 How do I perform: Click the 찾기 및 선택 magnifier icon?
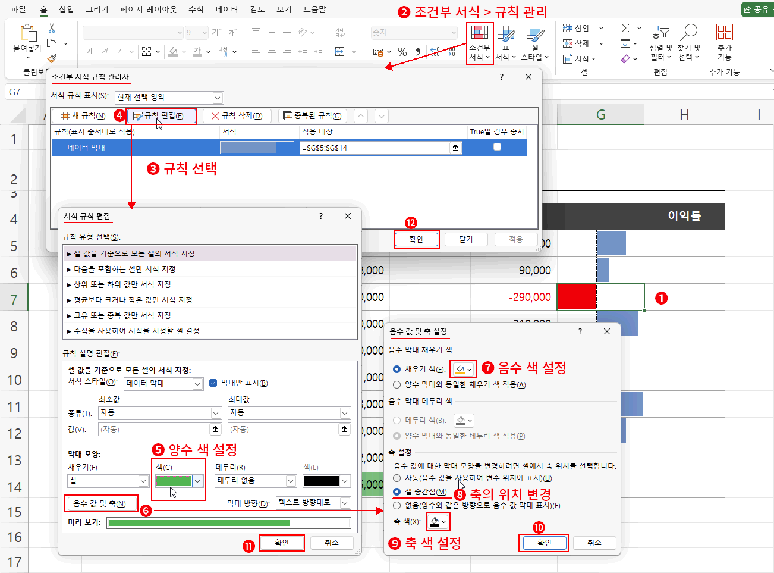coord(688,32)
